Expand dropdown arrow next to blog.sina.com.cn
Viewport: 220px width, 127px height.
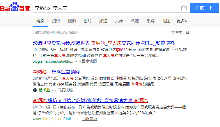tap(76, 62)
